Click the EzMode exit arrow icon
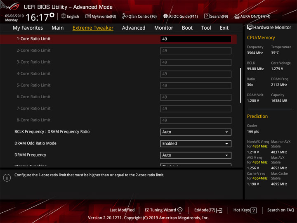The height and width of the screenshot is (223, 297). tap(219, 210)
